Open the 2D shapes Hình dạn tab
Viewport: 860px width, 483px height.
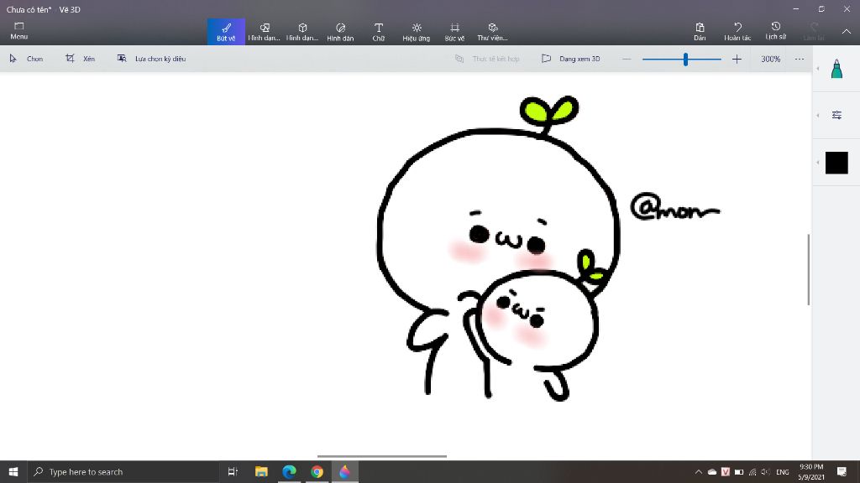264,32
